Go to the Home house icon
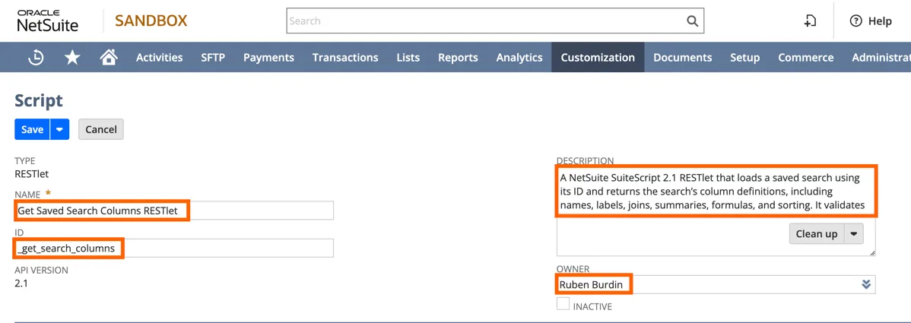Image resolution: width=911 pixels, height=323 pixels. pos(108,57)
